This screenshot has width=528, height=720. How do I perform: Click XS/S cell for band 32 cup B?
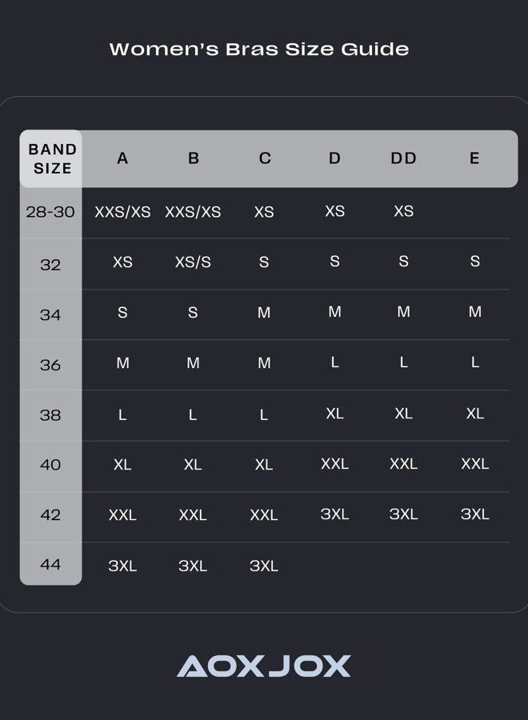point(193,262)
